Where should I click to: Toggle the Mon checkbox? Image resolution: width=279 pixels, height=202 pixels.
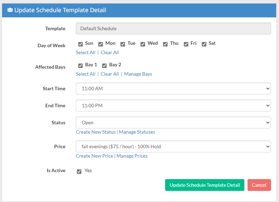(100, 44)
